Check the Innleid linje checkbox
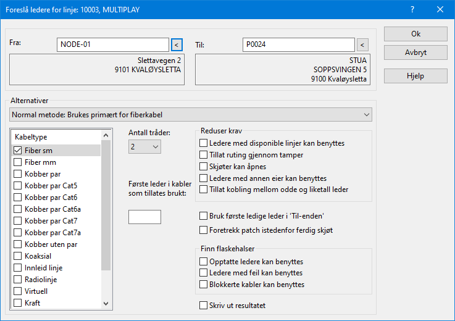The width and height of the screenshot is (455, 321). (x=18, y=267)
